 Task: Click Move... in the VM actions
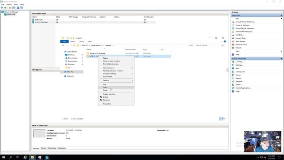(238, 75)
